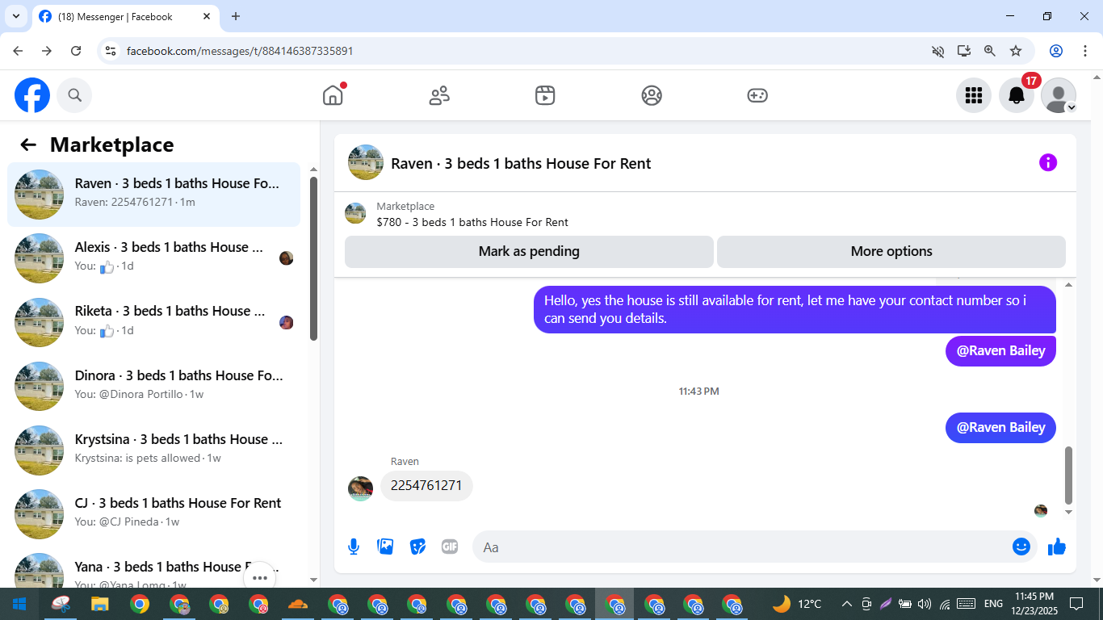The image size is (1103, 620).
Task: Open Friends icon in top navigation
Action: 439,95
